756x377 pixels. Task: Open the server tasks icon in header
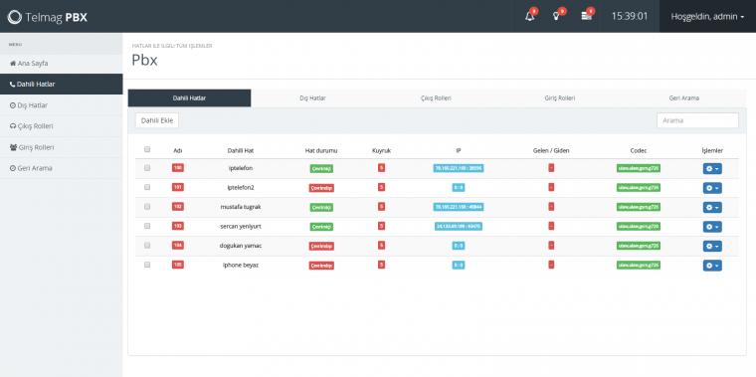586,16
